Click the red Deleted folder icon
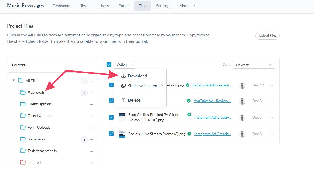Screen dimensions: 314x171 pyautogui.click(x=23, y=162)
